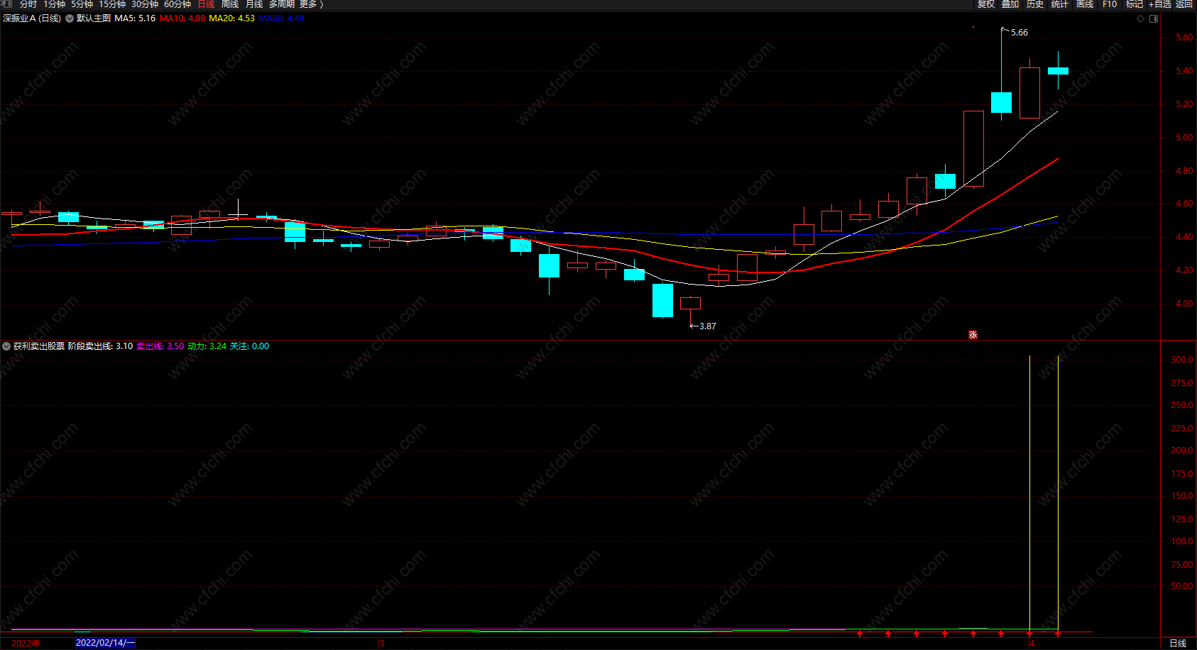Select the 5分钟 period tab

[x=82, y=4]
